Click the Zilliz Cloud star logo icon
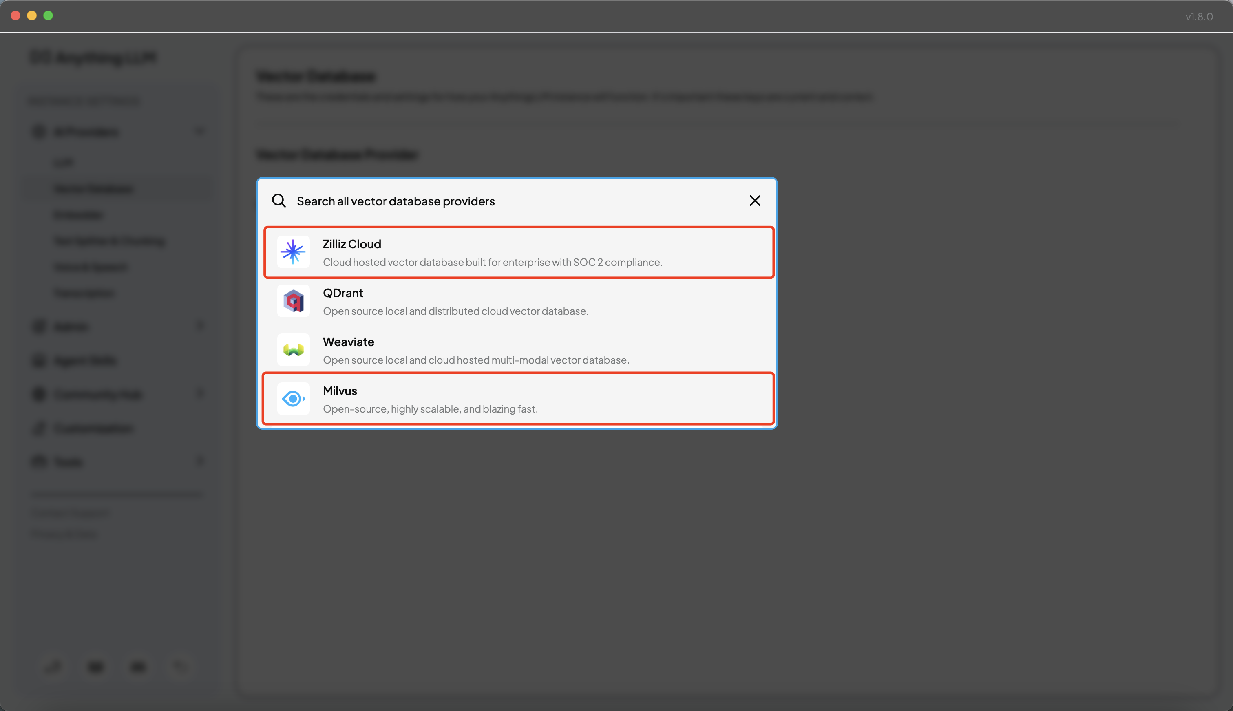Image resolution: width=1233 pixels, height=711 pixels. 293,252
